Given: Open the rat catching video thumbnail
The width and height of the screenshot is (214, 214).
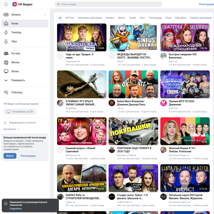Looking at the screenshot, I should pyautogui.click(x=82, y=84).
